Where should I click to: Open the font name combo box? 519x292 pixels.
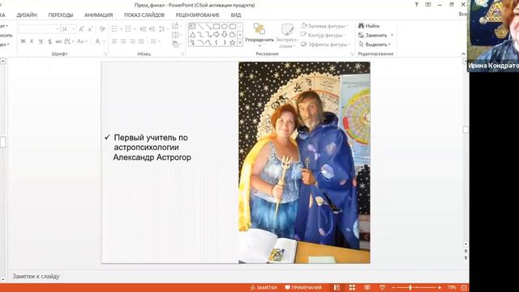[39, 29]
